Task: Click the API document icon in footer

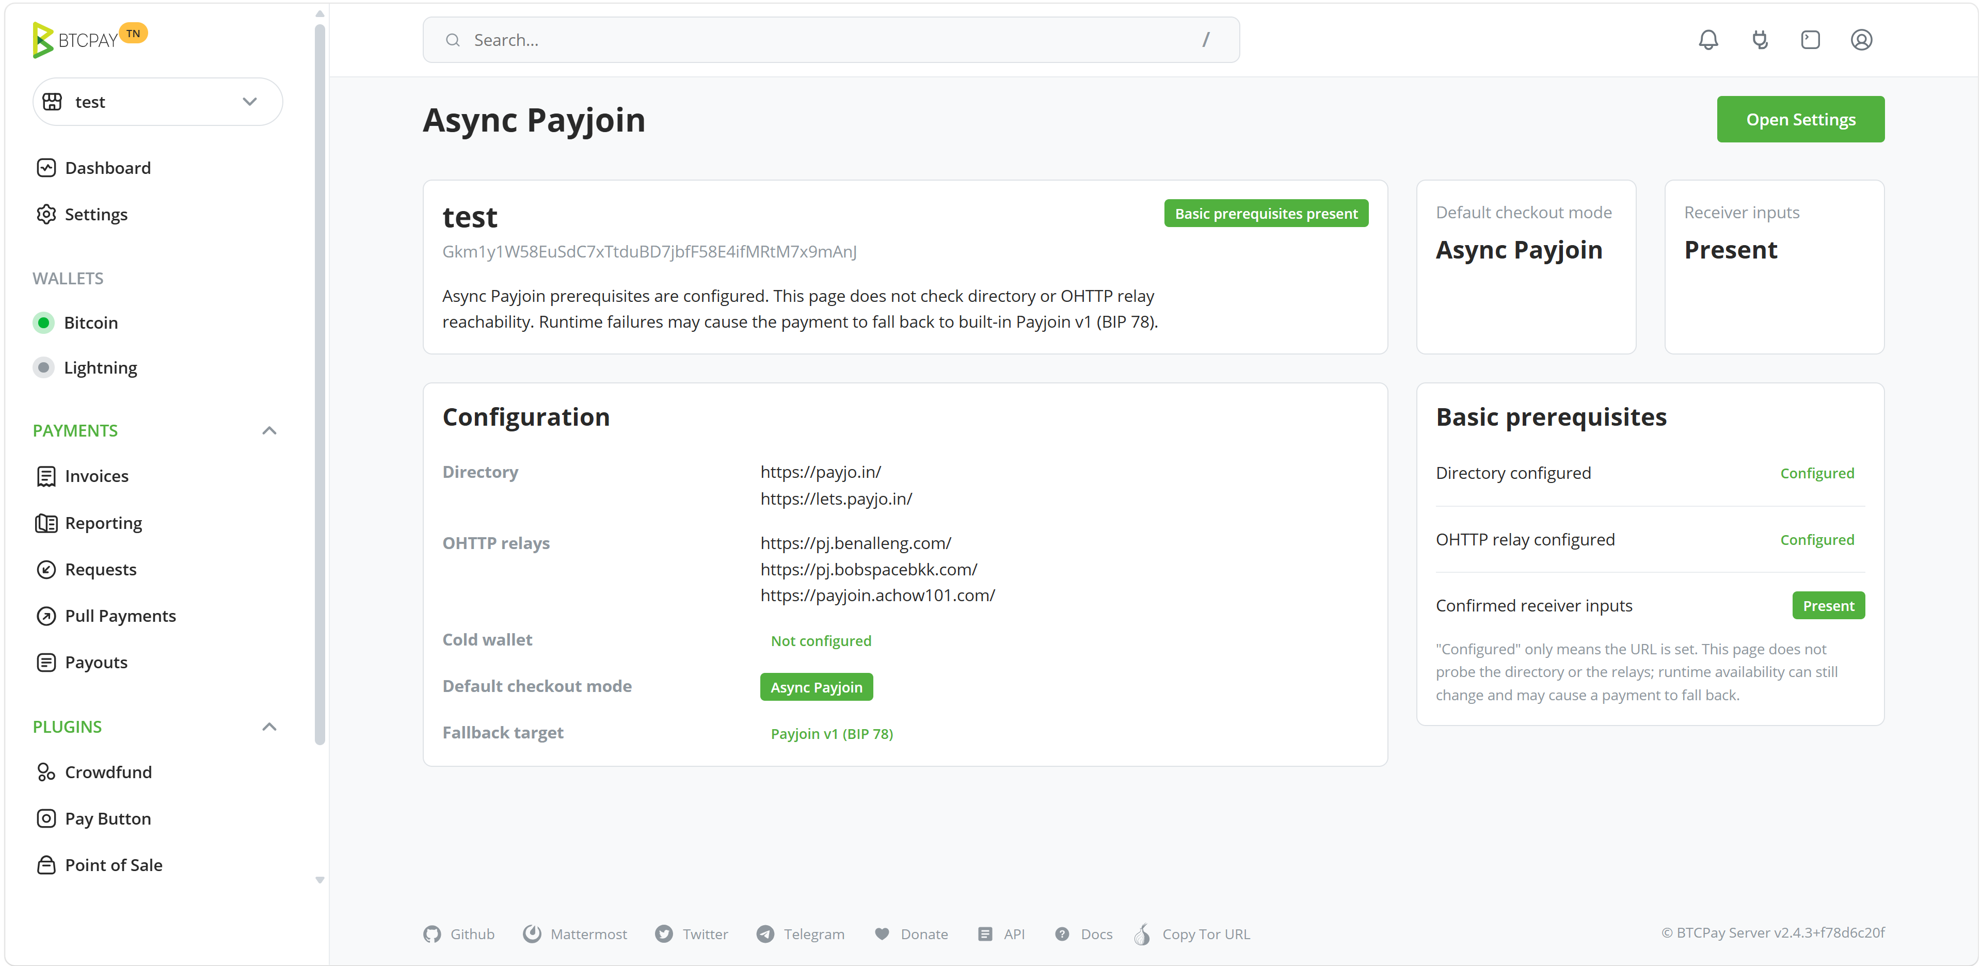Action: [984, 933]
